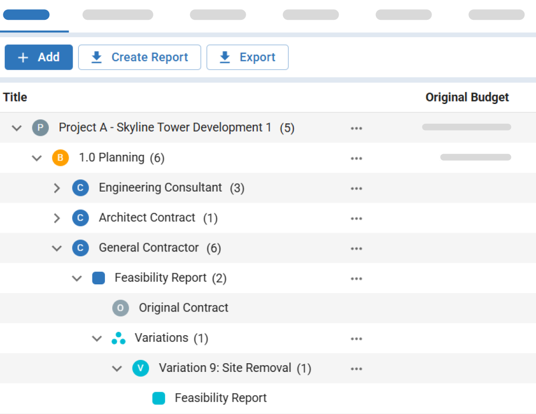Click the Variations cluster icon
Viewport: 536px width, 414px height.
click(x=119, y=338)
